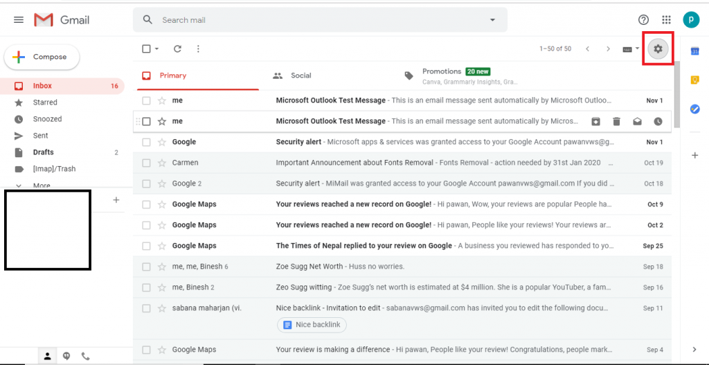Check The Times of Nepal email

[146, 246]
